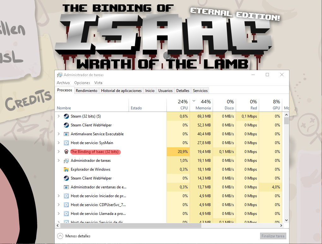Switch to the Usuarios tab
This screenshot has width=322, height=244.
(x=165, y=91)
